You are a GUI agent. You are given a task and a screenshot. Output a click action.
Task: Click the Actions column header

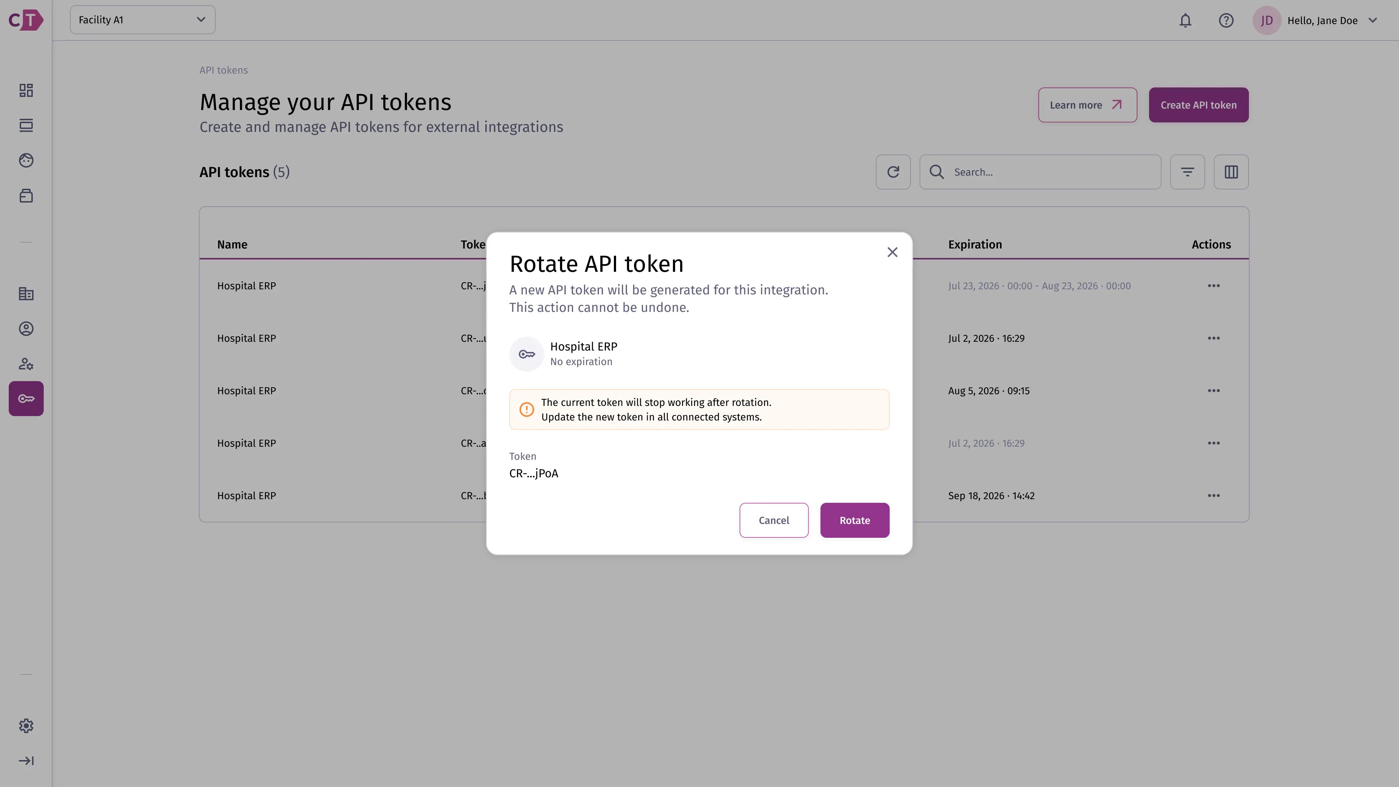pos(1211,244)
